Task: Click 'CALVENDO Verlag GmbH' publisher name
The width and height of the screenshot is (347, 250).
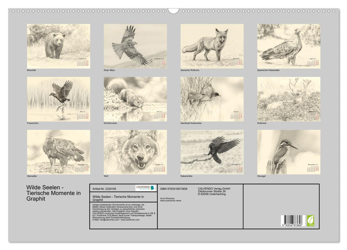Action: click(x=214, y=189)
